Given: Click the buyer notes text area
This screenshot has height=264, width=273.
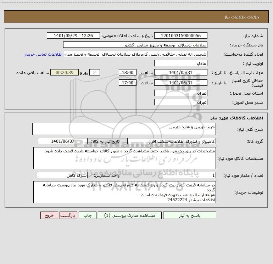Looking at the screenshot, I should pyautogui.click(x=124, y=192).
